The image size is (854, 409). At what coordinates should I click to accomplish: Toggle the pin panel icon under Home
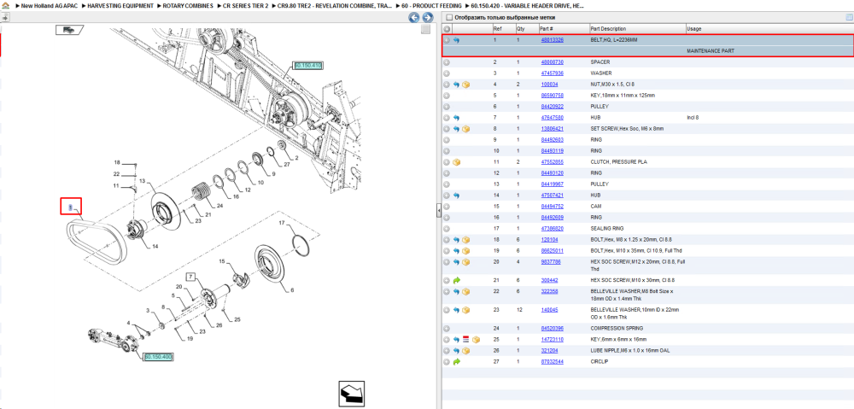click(5, 17)
